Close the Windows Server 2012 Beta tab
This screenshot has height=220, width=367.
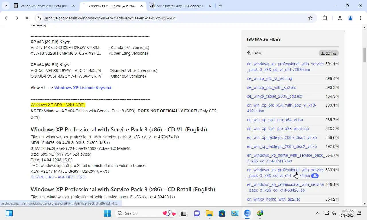(73, 6)
